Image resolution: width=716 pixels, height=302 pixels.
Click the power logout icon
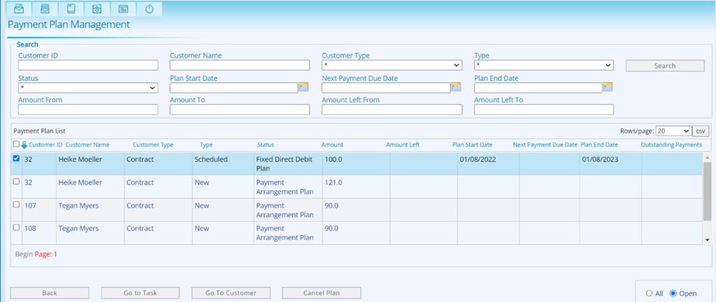pos(150,8)
